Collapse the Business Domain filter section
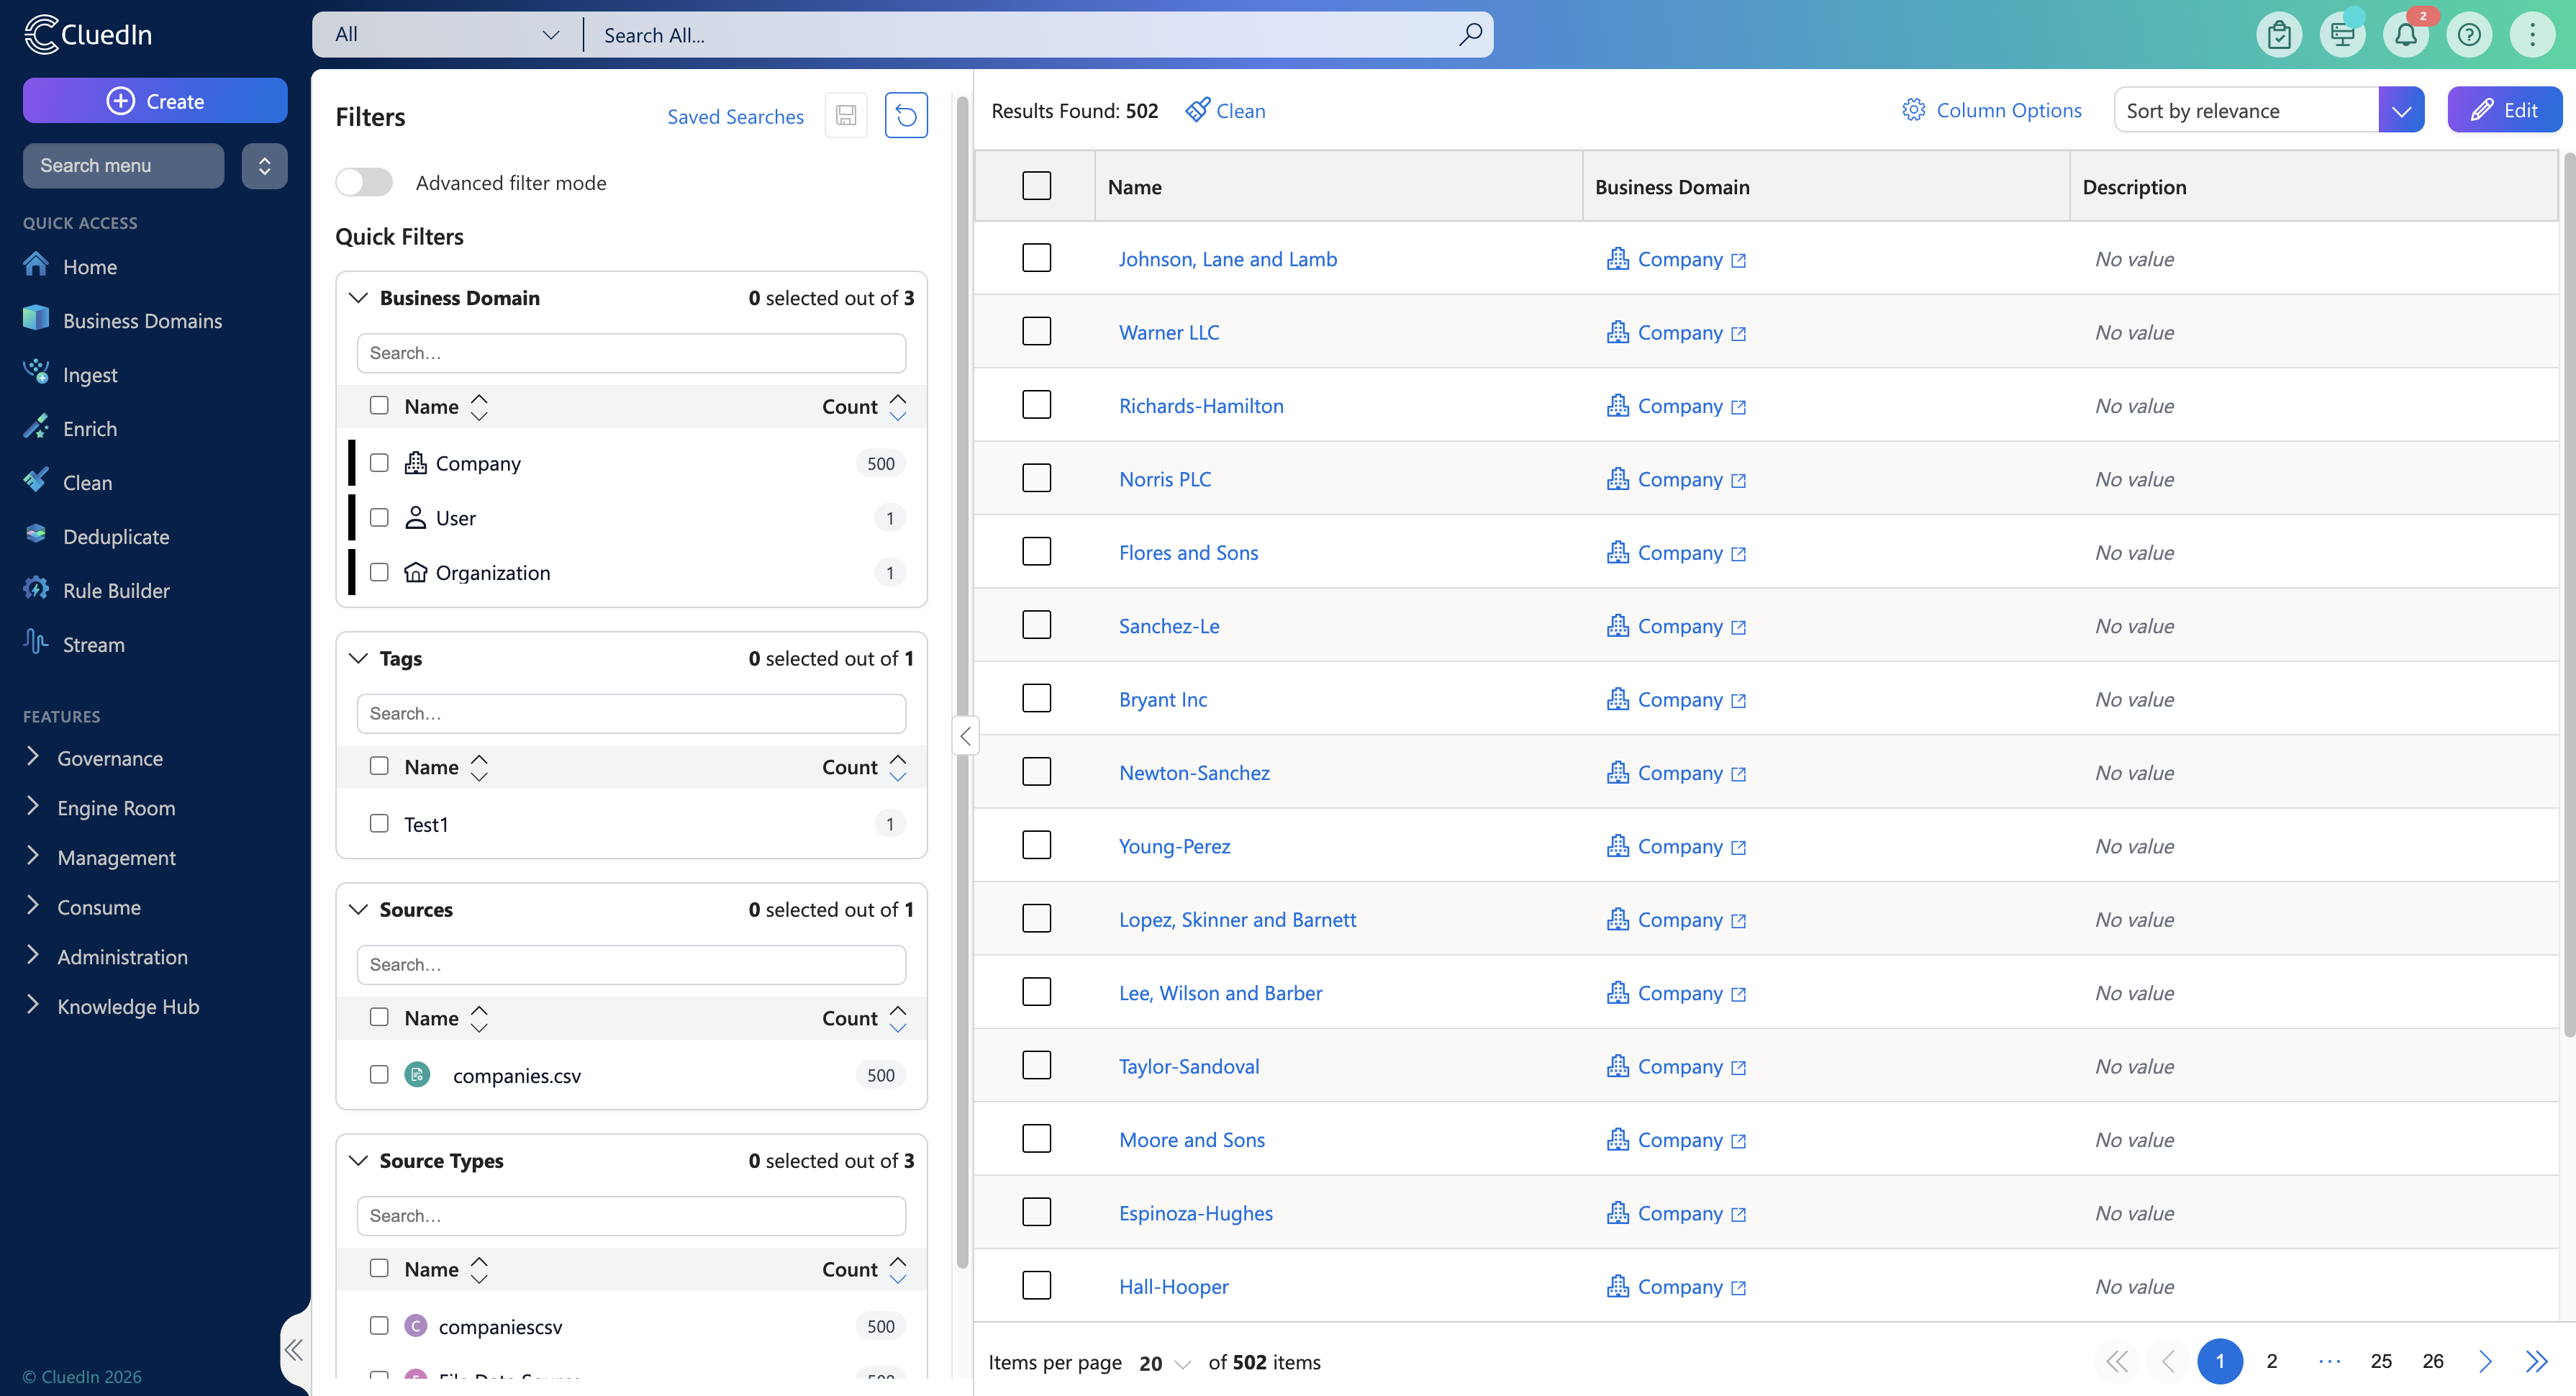2576x1396 pixels. point(358,298)
